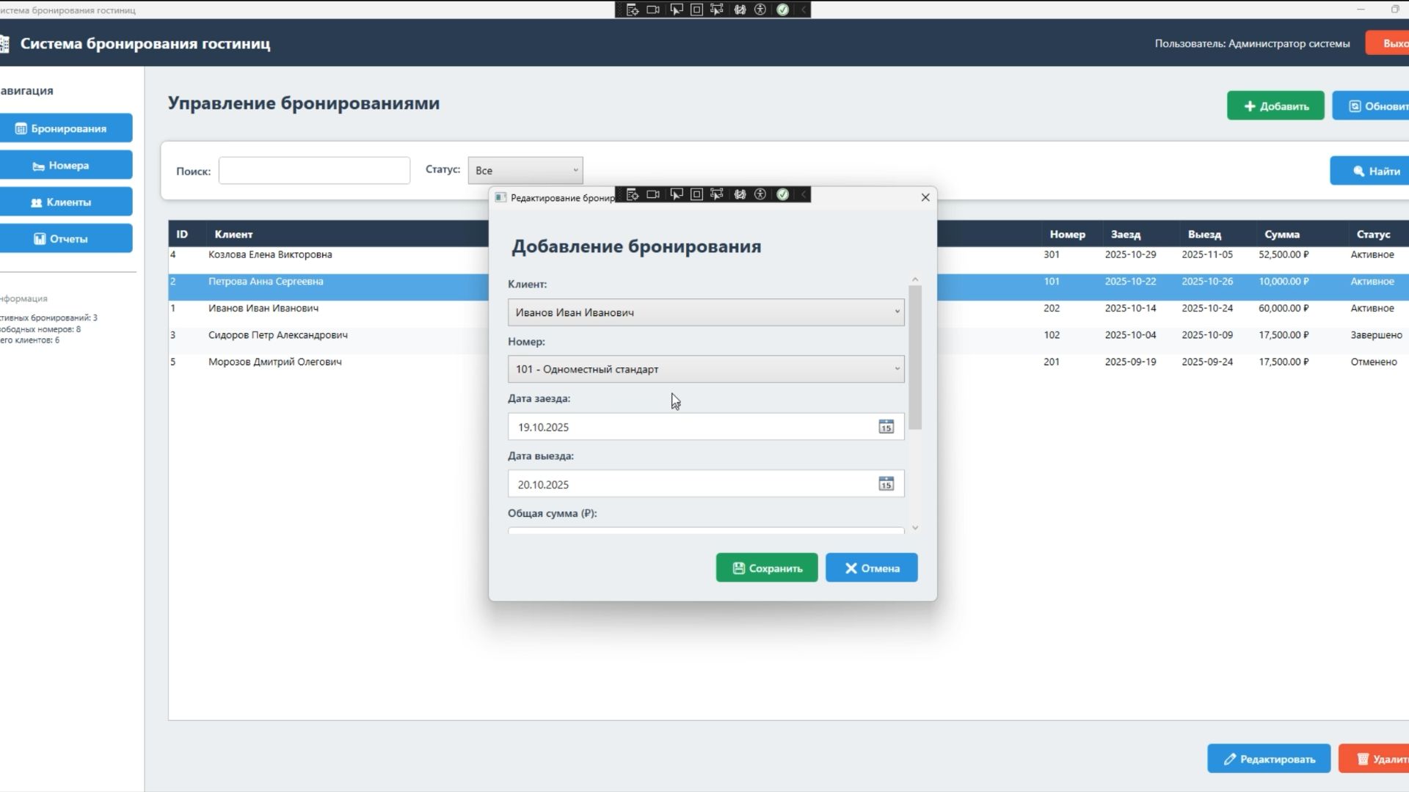Screen dimensions: 1409x792
Task: Click the green Добавить button
Action: (x=1275, y=106)
